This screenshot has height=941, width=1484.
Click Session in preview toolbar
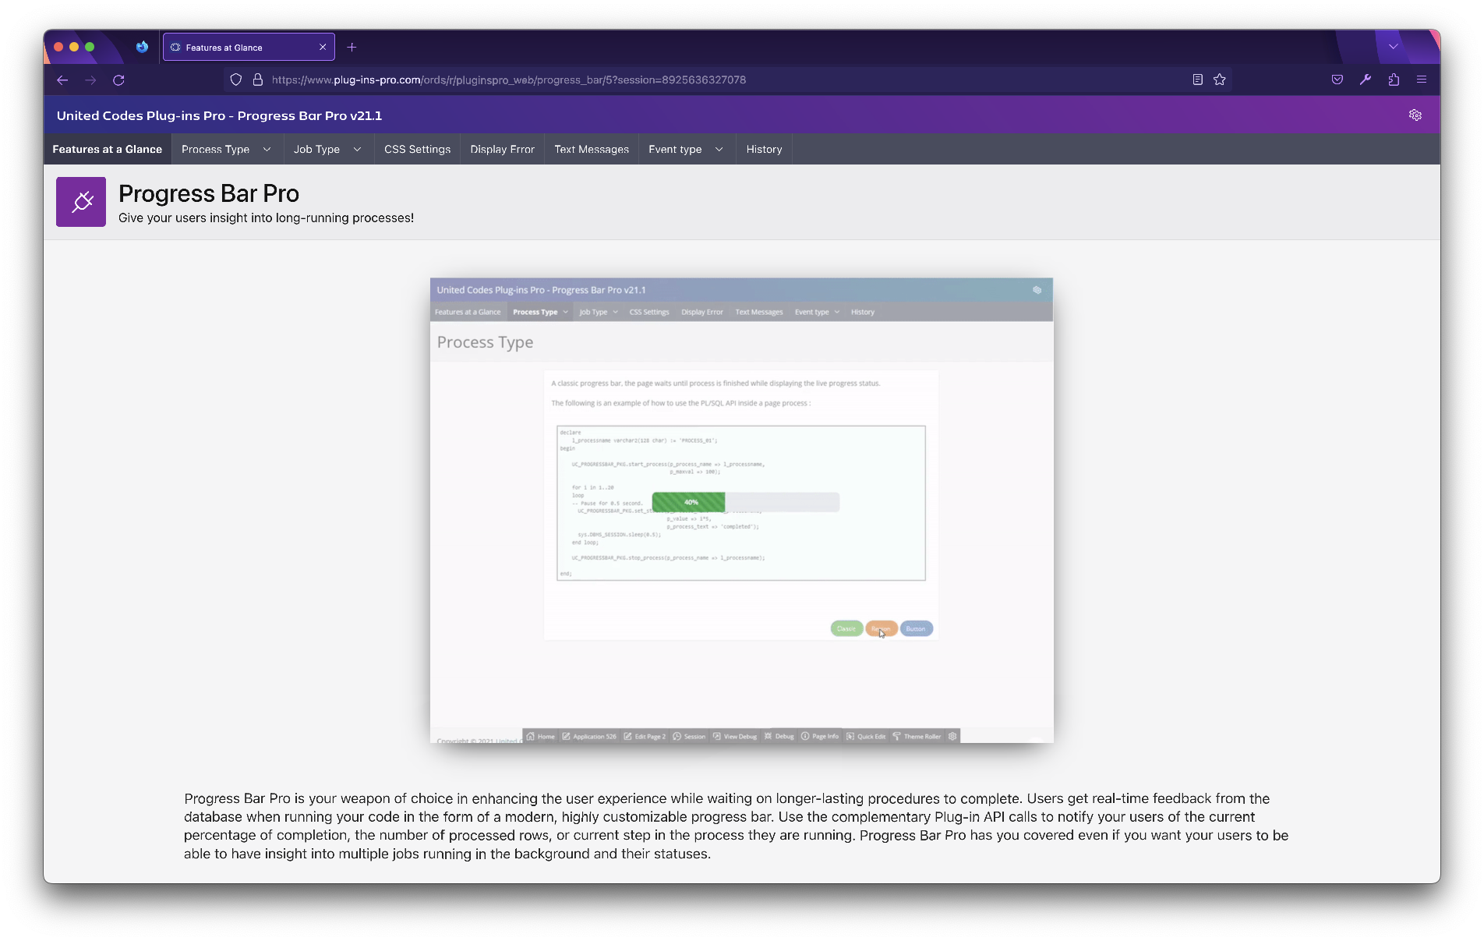click(x=689, y=736)
